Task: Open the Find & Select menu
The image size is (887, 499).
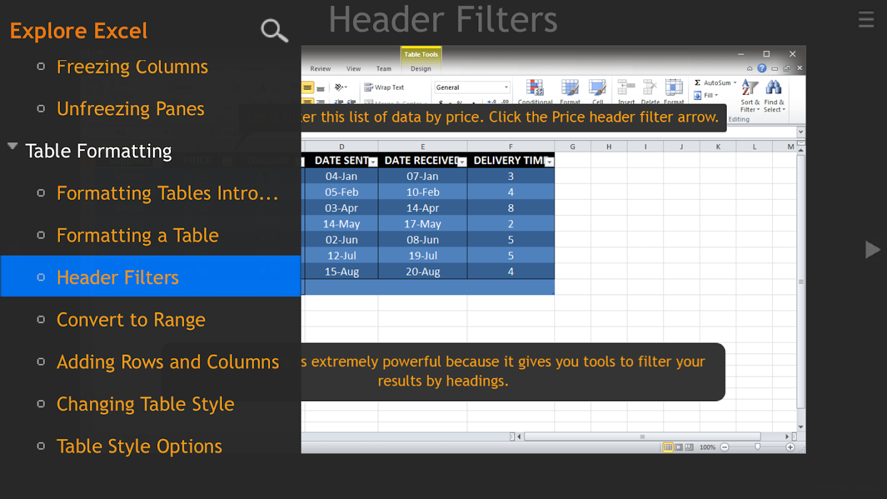Action: [774, 96]
